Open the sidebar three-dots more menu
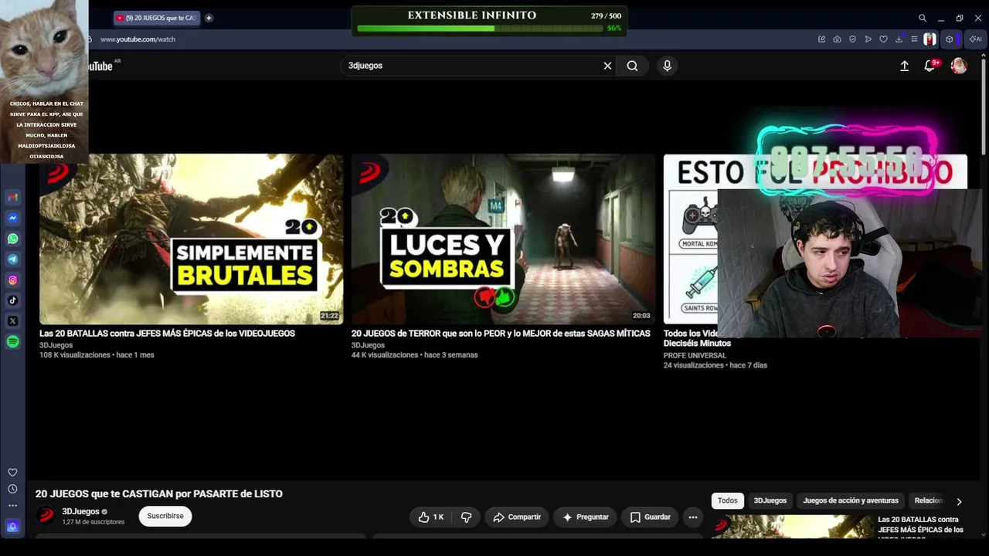This screenshot has height=556, width=989. tap(12, 506)
